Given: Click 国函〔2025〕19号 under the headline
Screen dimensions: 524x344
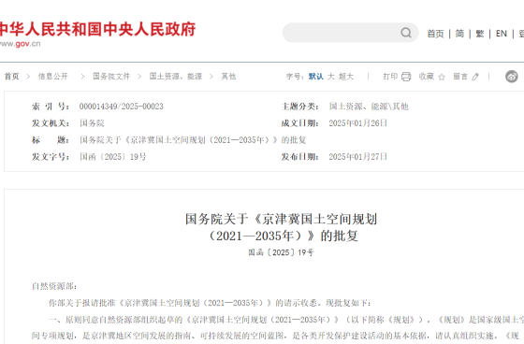Looking at the screenshot, I should [281, 252].
